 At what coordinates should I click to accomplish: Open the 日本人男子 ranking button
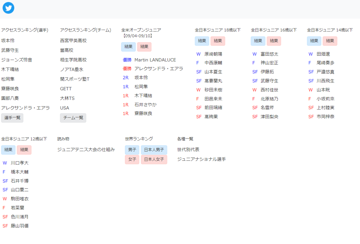point(154,150)
